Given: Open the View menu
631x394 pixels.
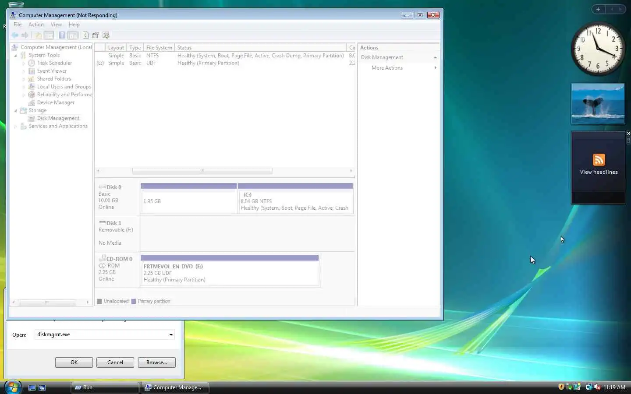Looking at the screenshot, I should 56,25.
